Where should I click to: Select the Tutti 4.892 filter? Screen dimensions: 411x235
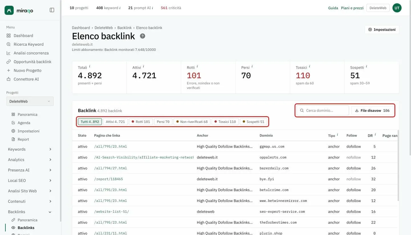pos(90,122)
